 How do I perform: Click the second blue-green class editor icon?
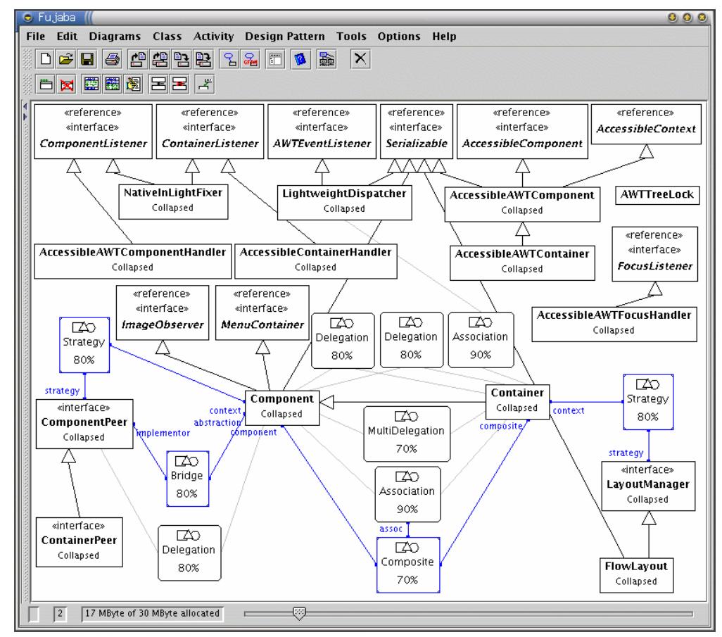coord(113,84)
